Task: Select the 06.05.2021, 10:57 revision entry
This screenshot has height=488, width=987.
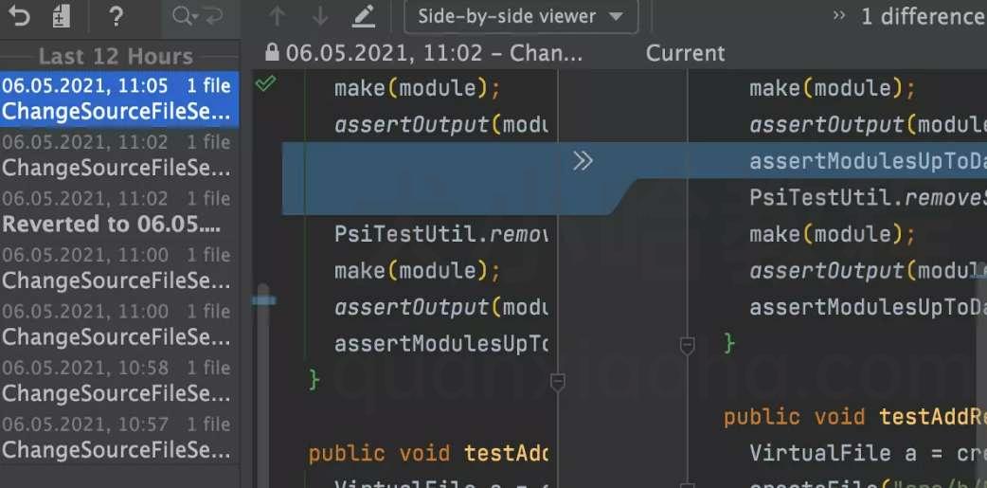Action: tap(119, 437)
